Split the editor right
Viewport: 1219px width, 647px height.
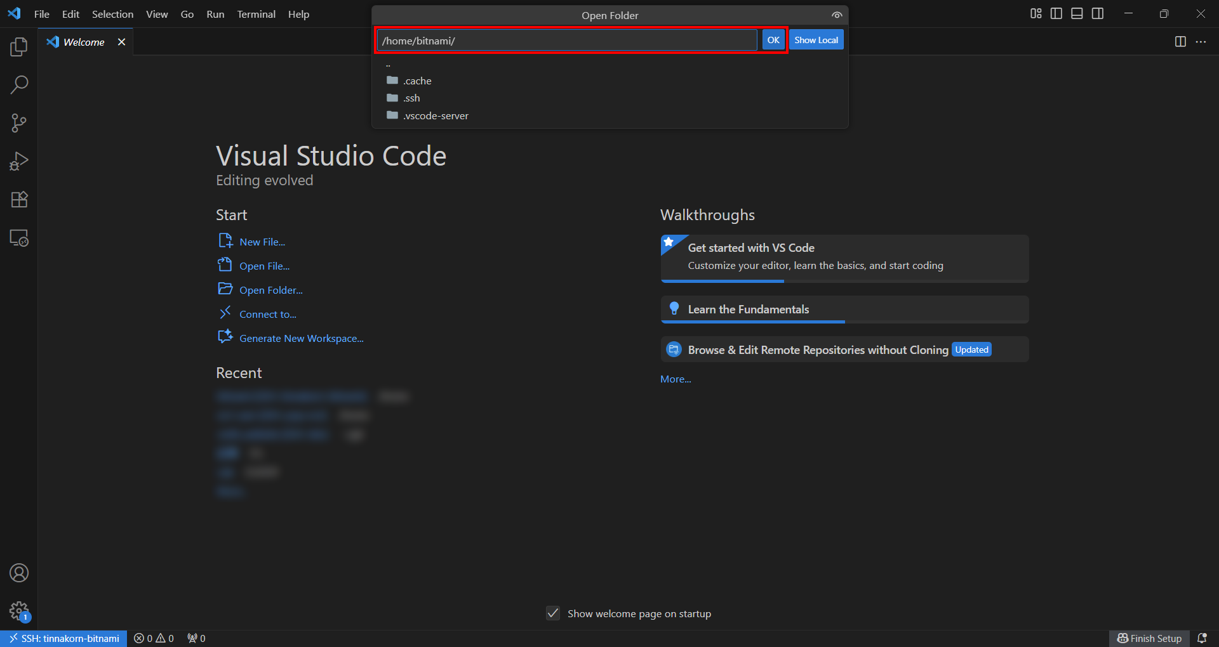click(1180, 42)
